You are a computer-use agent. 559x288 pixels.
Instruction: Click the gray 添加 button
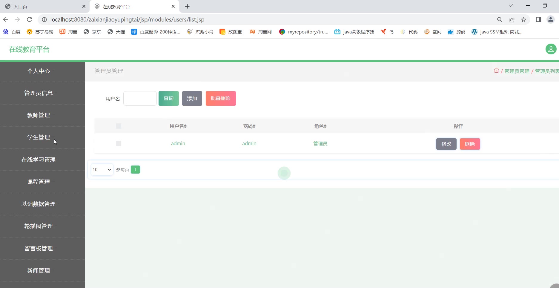pos(192,99)
